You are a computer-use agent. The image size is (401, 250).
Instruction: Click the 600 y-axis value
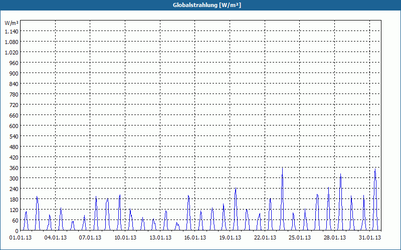click(14, 126)
